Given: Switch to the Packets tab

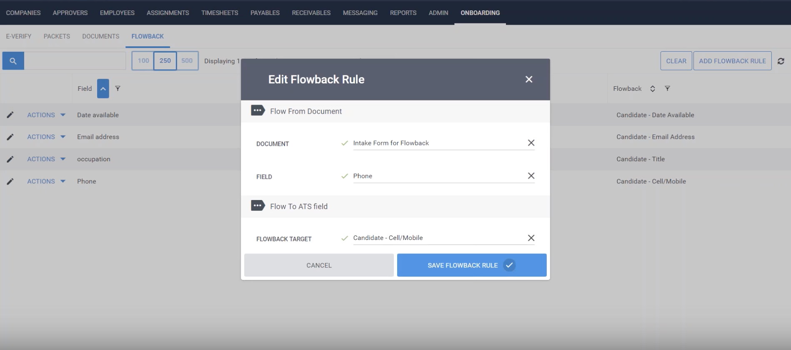Looking at the screenshot, I should click(x=57, y=36).
